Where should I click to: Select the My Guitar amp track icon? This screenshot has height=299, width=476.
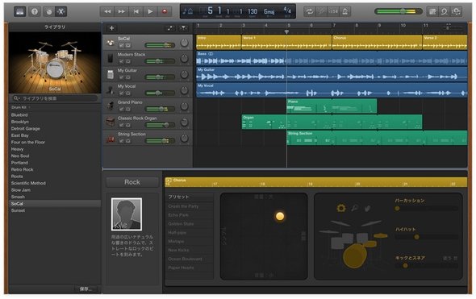pos(111,74)
